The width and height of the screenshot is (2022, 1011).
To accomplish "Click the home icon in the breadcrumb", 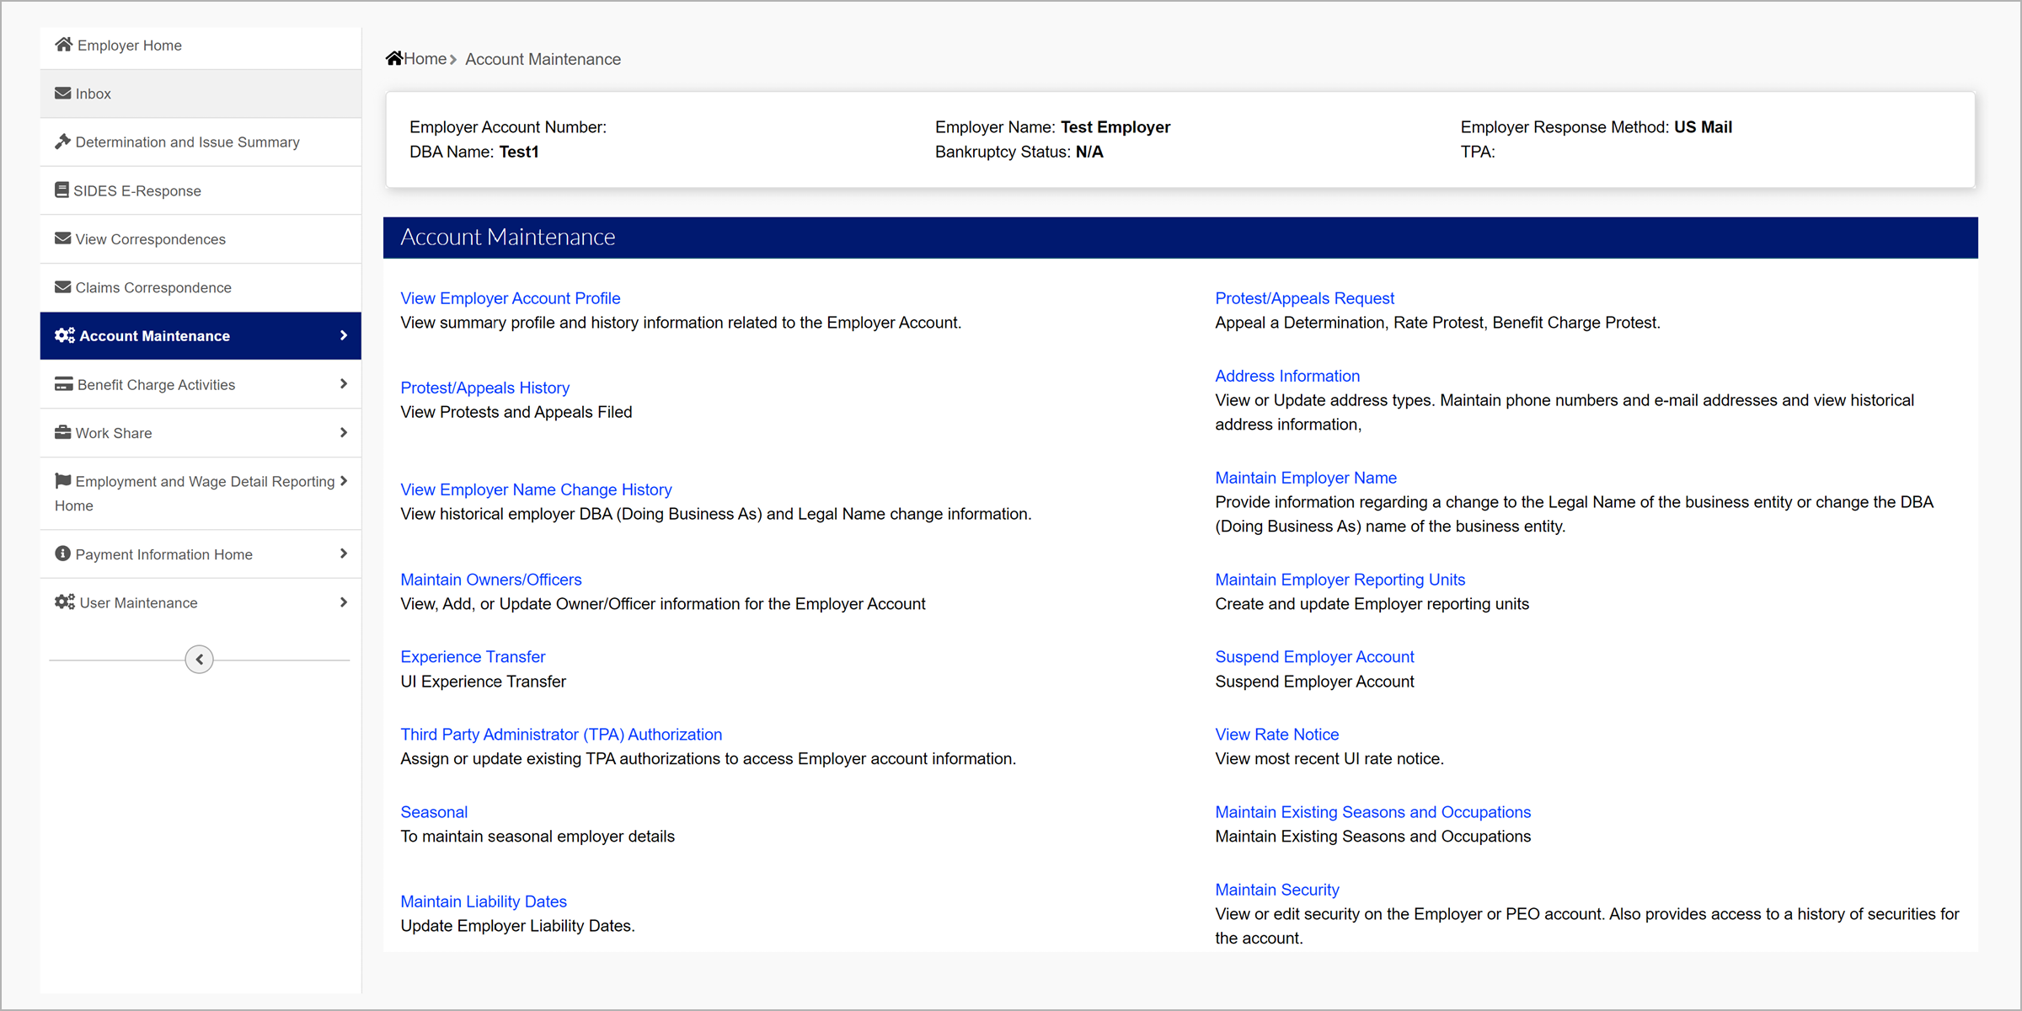I will (393, 58).
